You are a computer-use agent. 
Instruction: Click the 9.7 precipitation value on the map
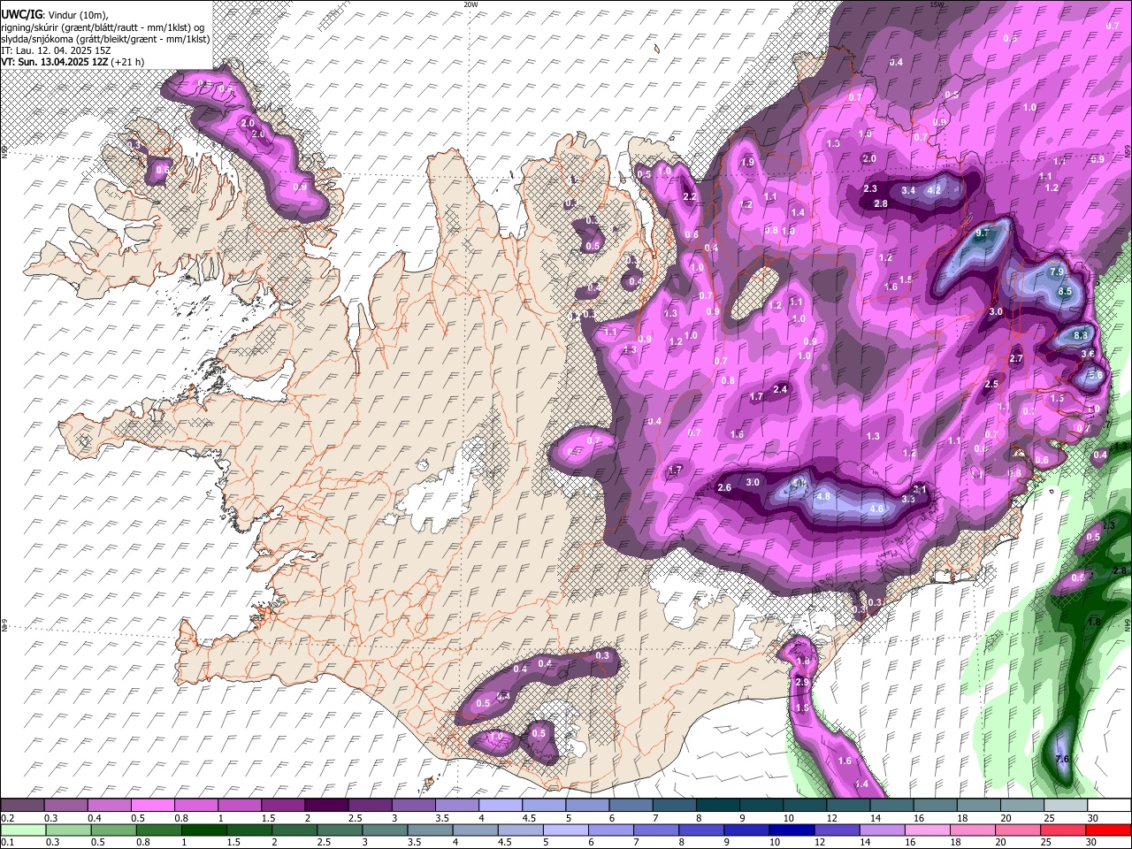pos(981,234)
